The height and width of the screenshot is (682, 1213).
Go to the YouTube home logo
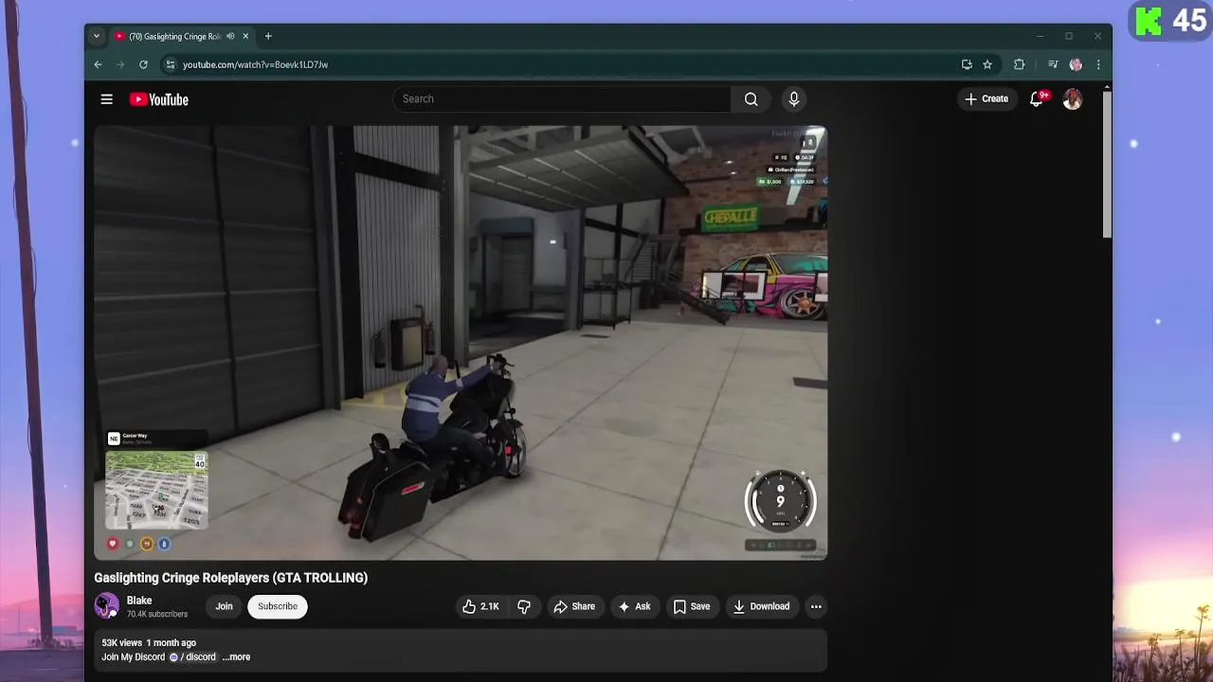click(x=159, y=99)
